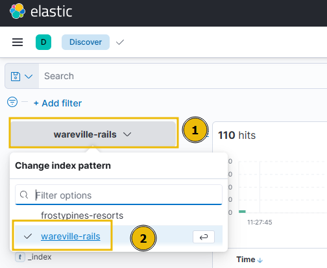Click the return-arrow icon beside wareville-rails
Screen dimensions: 327x268
tap(204, 237)
